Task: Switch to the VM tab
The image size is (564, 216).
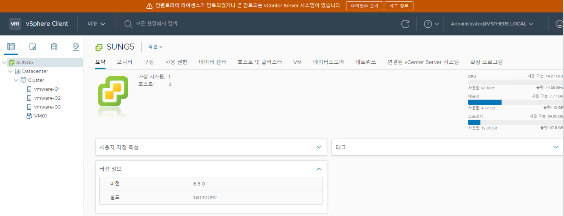Action: coord(297,62)
